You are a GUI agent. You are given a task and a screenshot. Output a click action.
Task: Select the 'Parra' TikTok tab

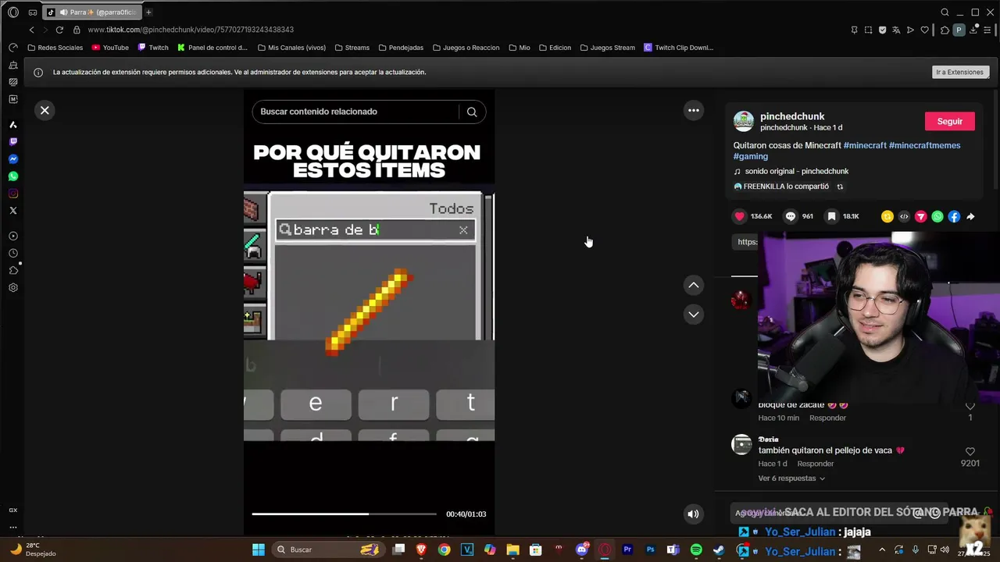pos(91,12)
